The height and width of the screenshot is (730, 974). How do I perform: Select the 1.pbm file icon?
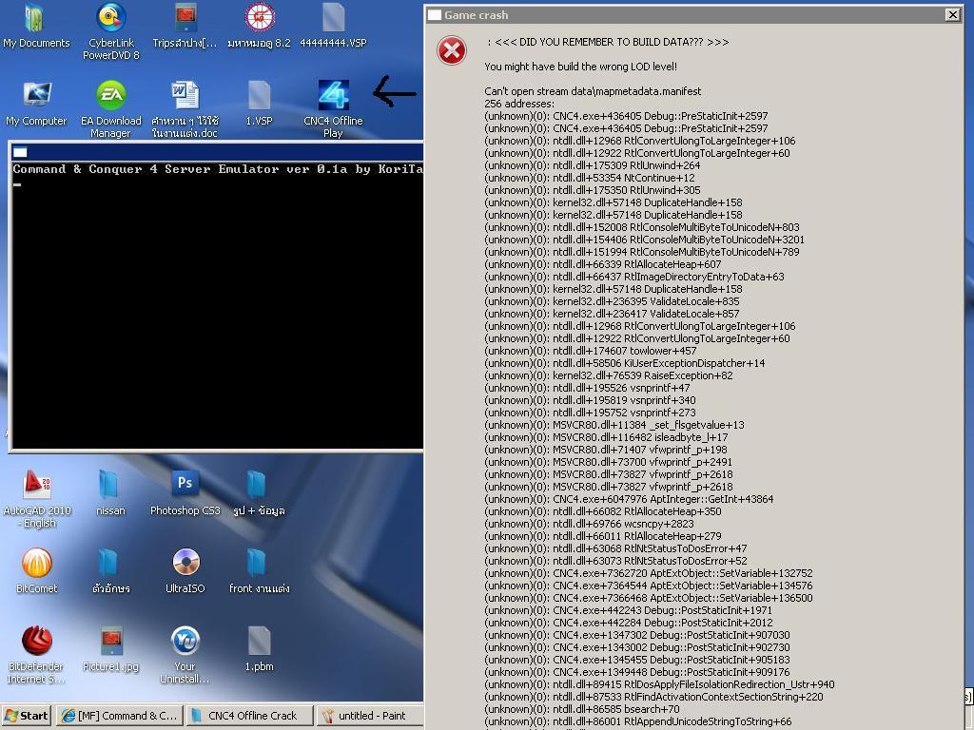point(259,649)
